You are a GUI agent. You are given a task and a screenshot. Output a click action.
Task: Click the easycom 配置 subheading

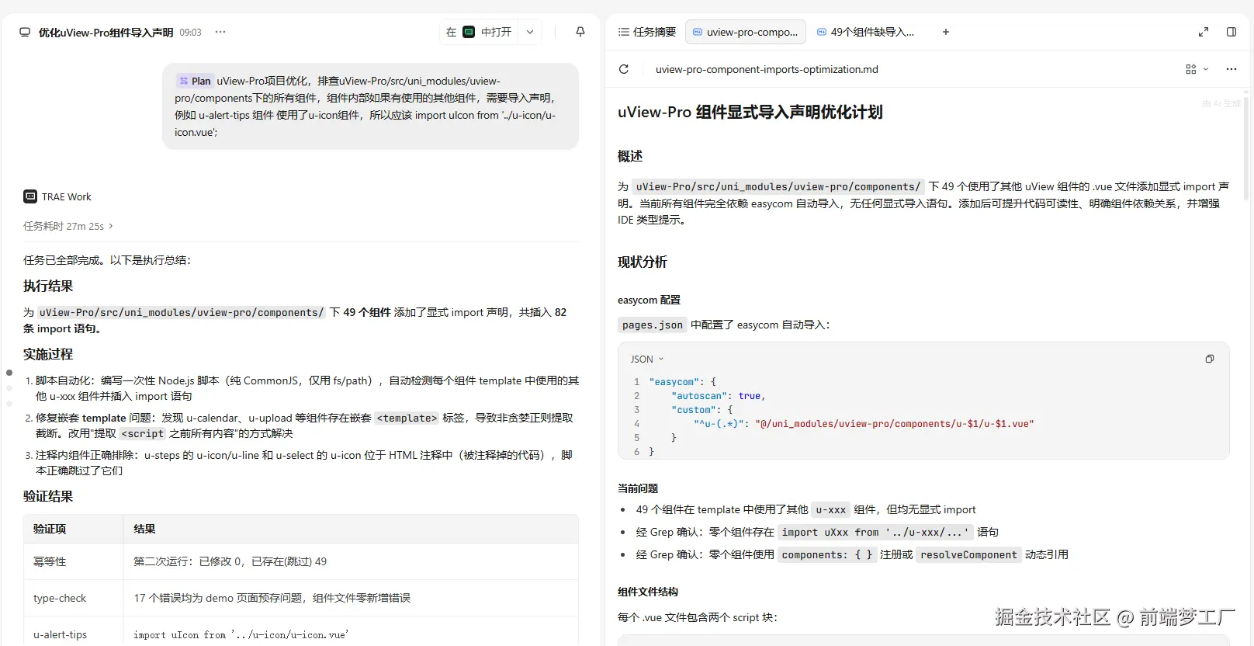[x=649, y=300]
